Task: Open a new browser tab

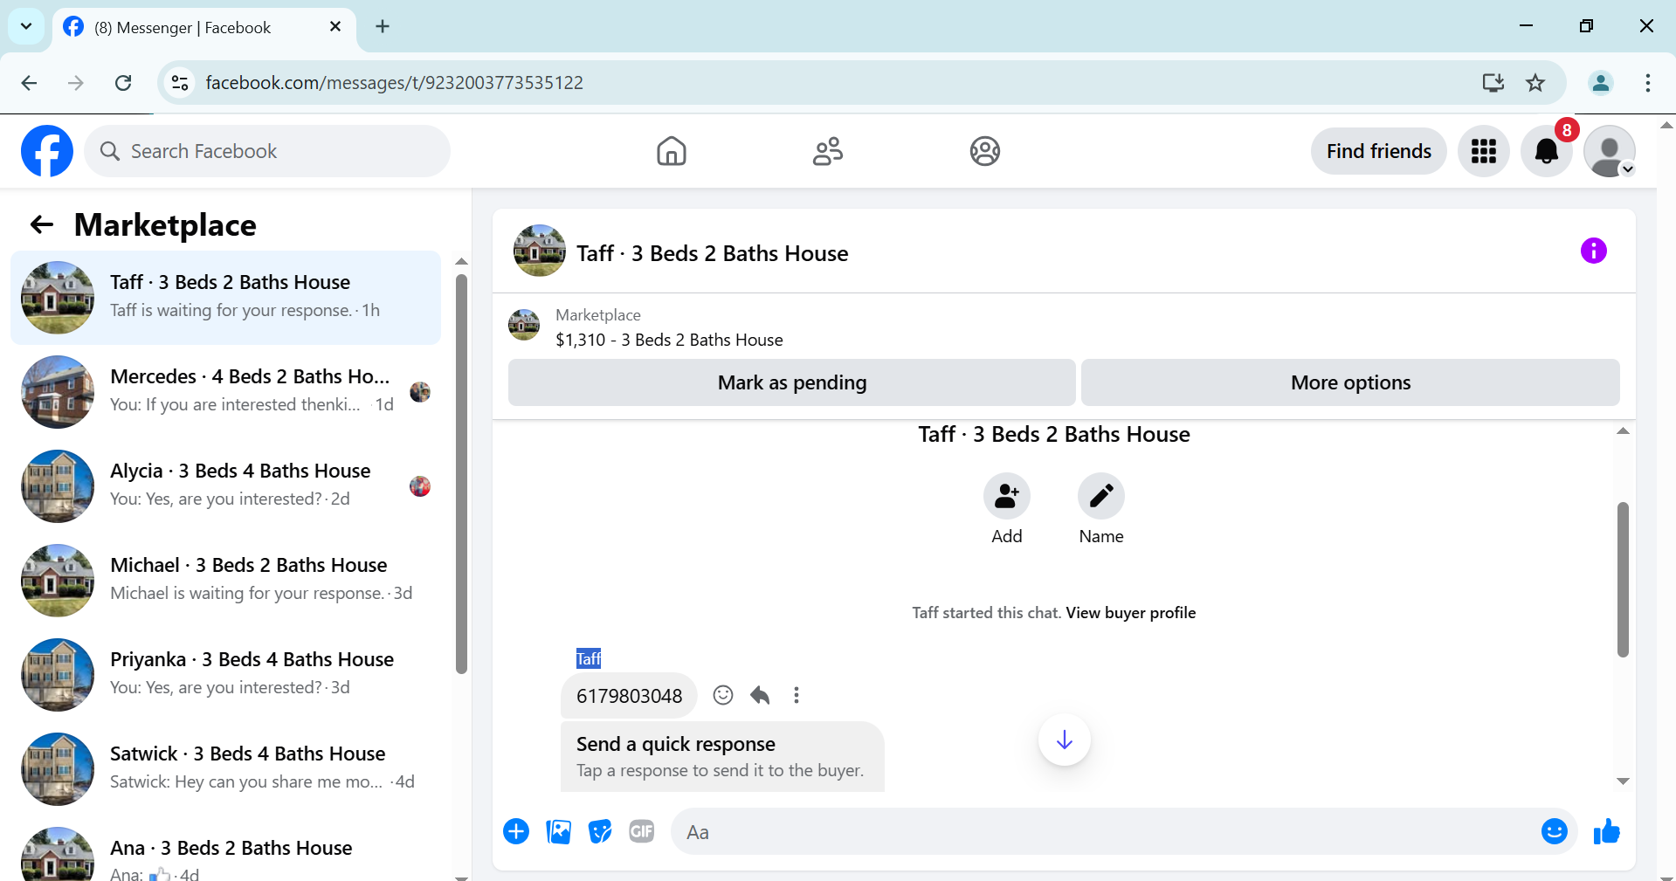Action: coord(382,26)
